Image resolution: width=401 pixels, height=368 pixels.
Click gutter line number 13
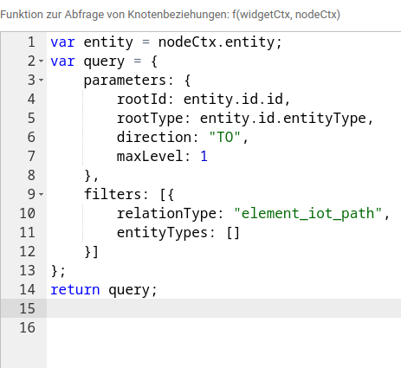pyautogui.click(x=28, y=271)
